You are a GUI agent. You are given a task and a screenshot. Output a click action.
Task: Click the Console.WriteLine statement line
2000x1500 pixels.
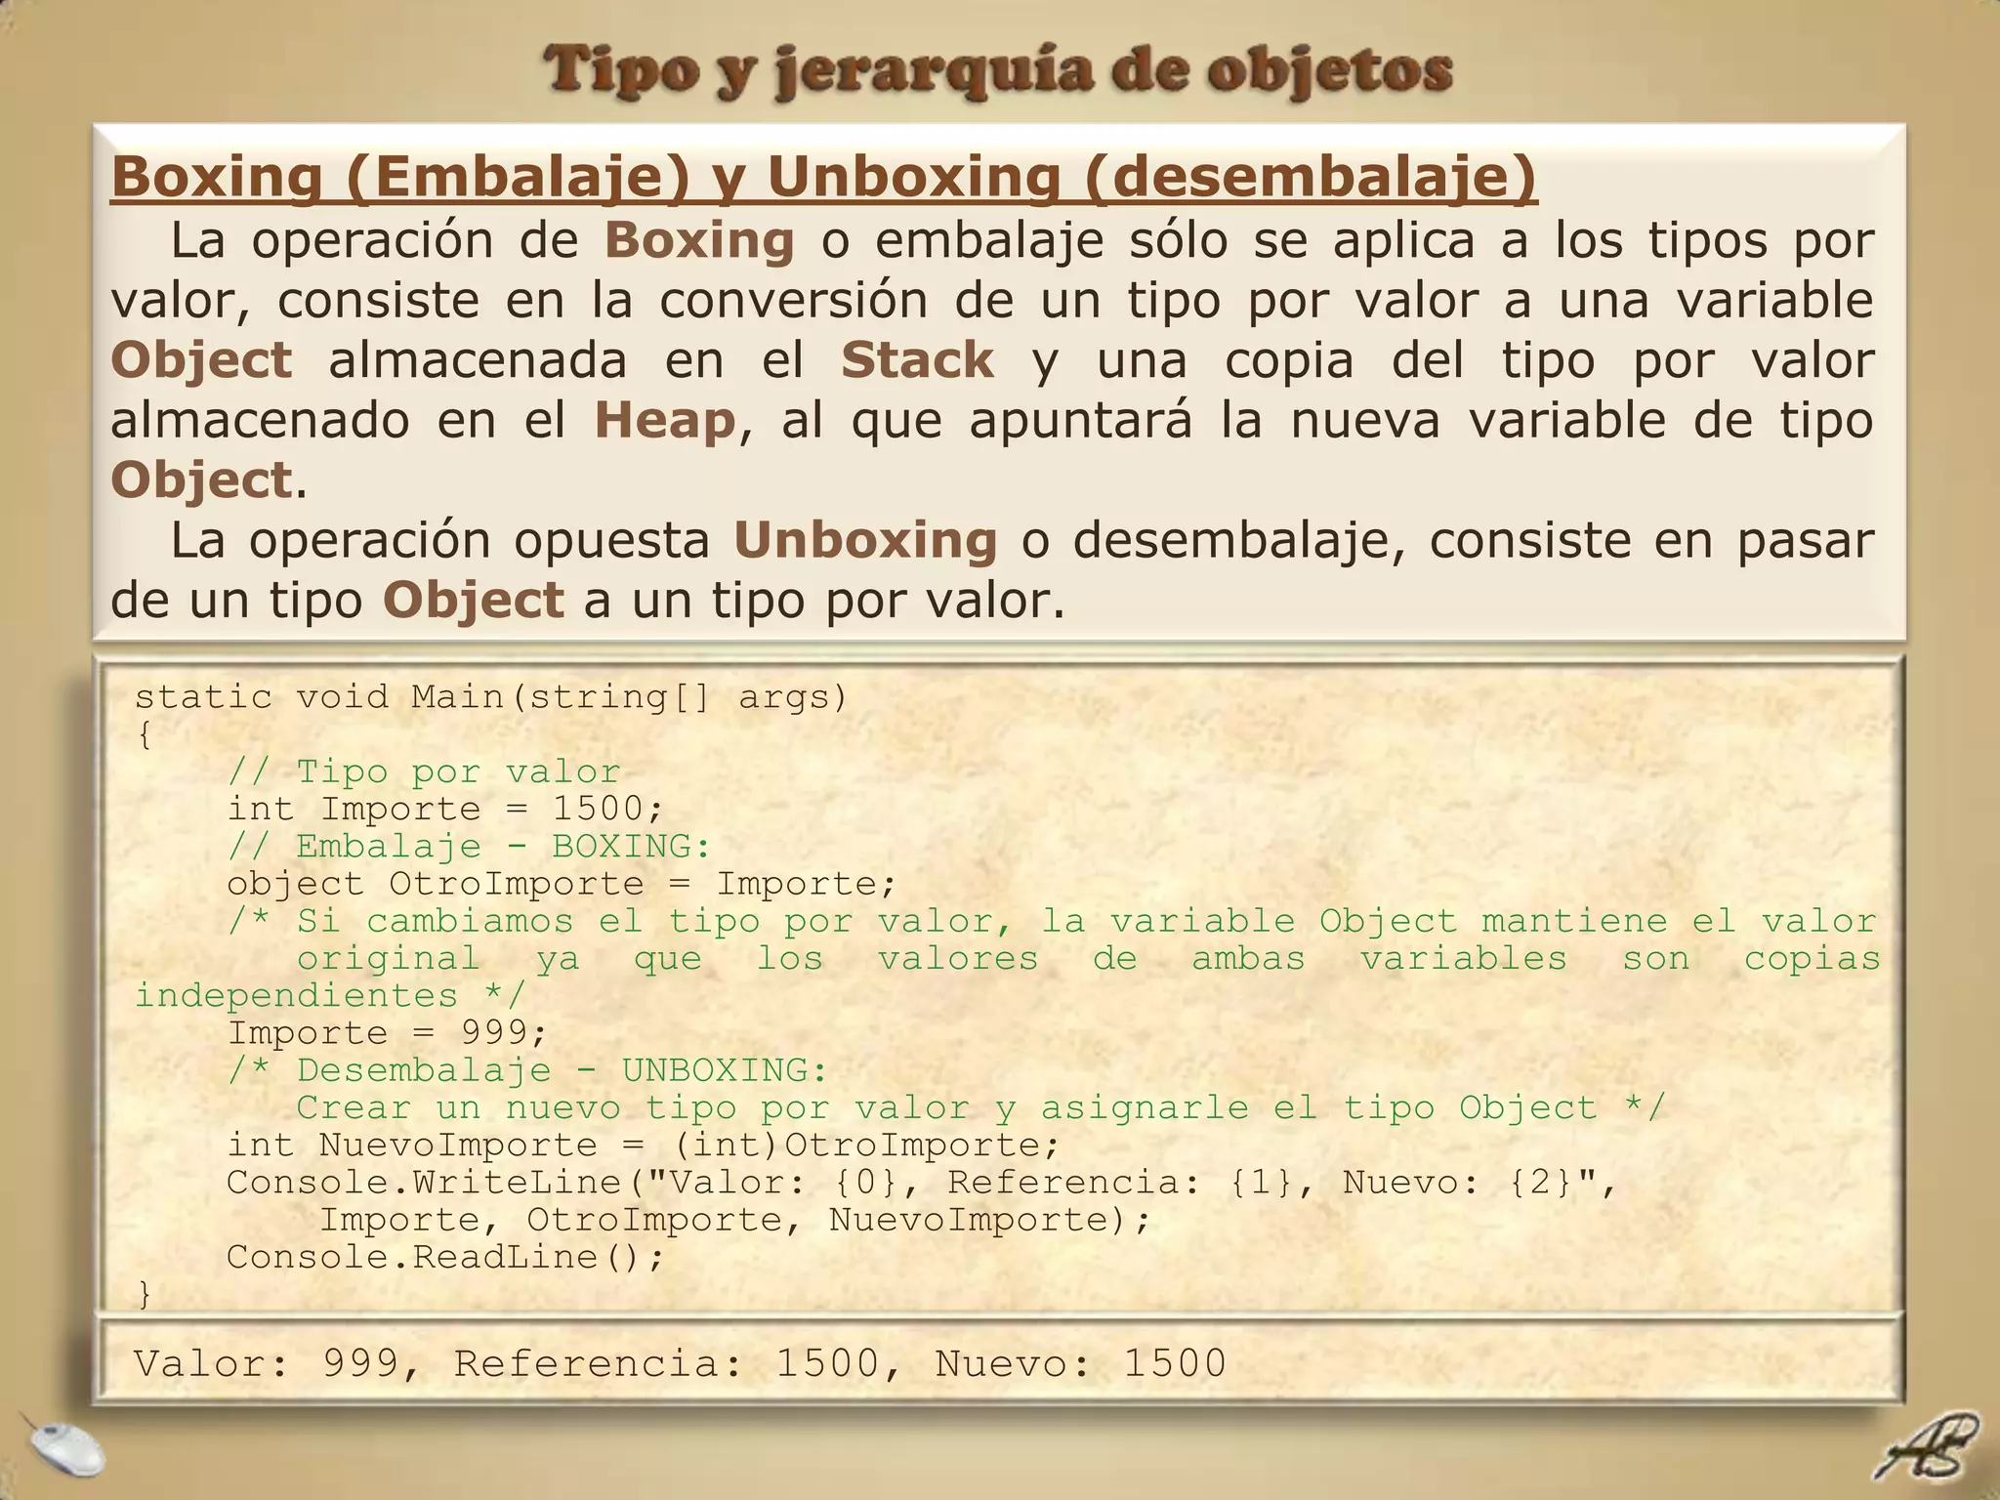click(922, 1183)
